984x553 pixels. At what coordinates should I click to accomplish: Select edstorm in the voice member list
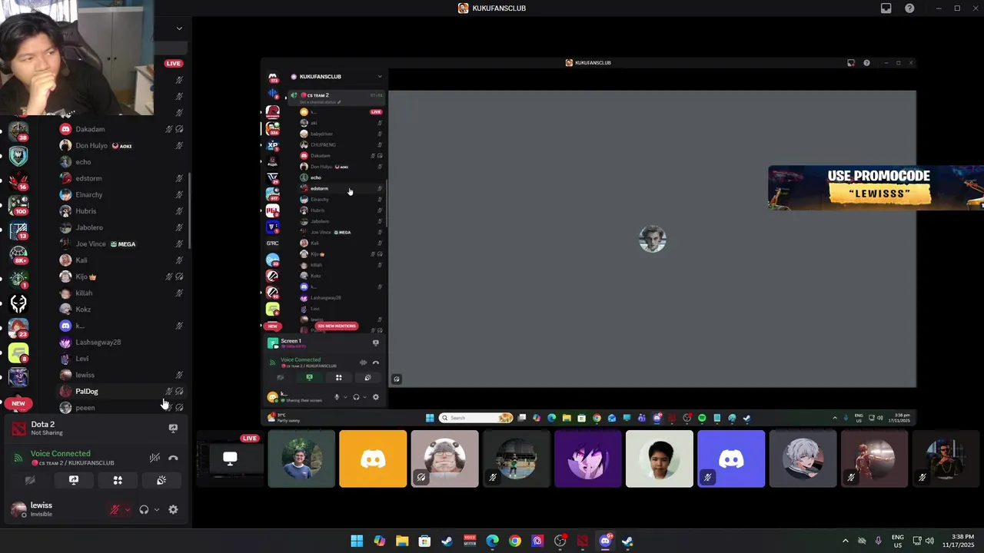[123, 178]
